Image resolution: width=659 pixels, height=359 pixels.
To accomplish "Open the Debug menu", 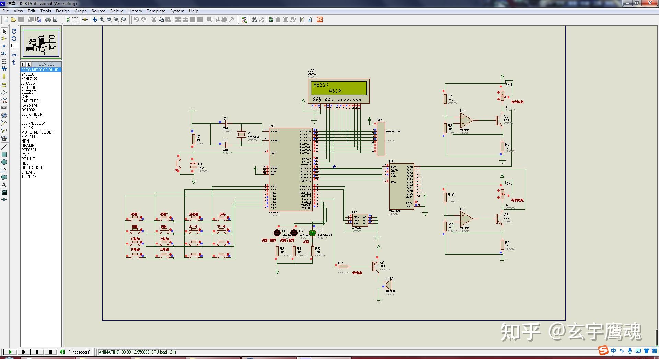I will [117, 11].
